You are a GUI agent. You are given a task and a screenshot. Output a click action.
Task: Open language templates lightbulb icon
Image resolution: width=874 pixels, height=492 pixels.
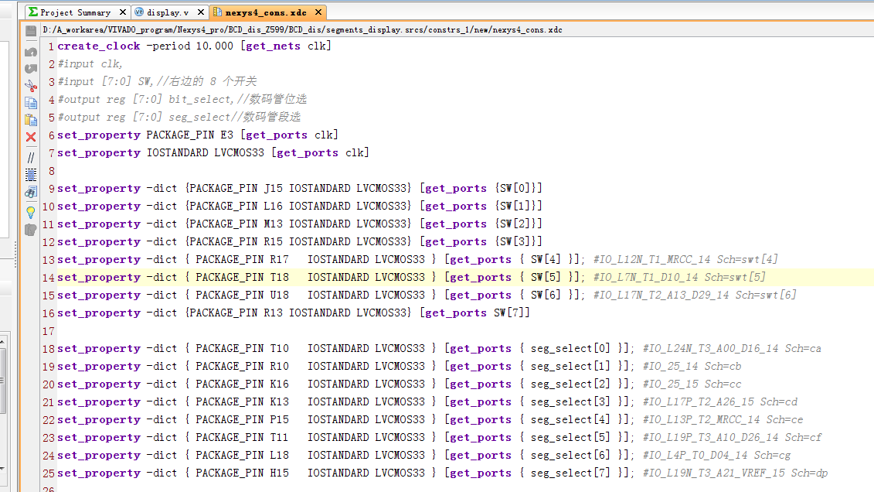[x=31, y=212]
